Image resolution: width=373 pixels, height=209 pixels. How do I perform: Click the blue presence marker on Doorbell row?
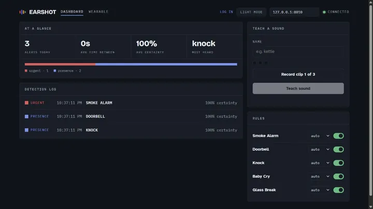[x=26, y=116]
